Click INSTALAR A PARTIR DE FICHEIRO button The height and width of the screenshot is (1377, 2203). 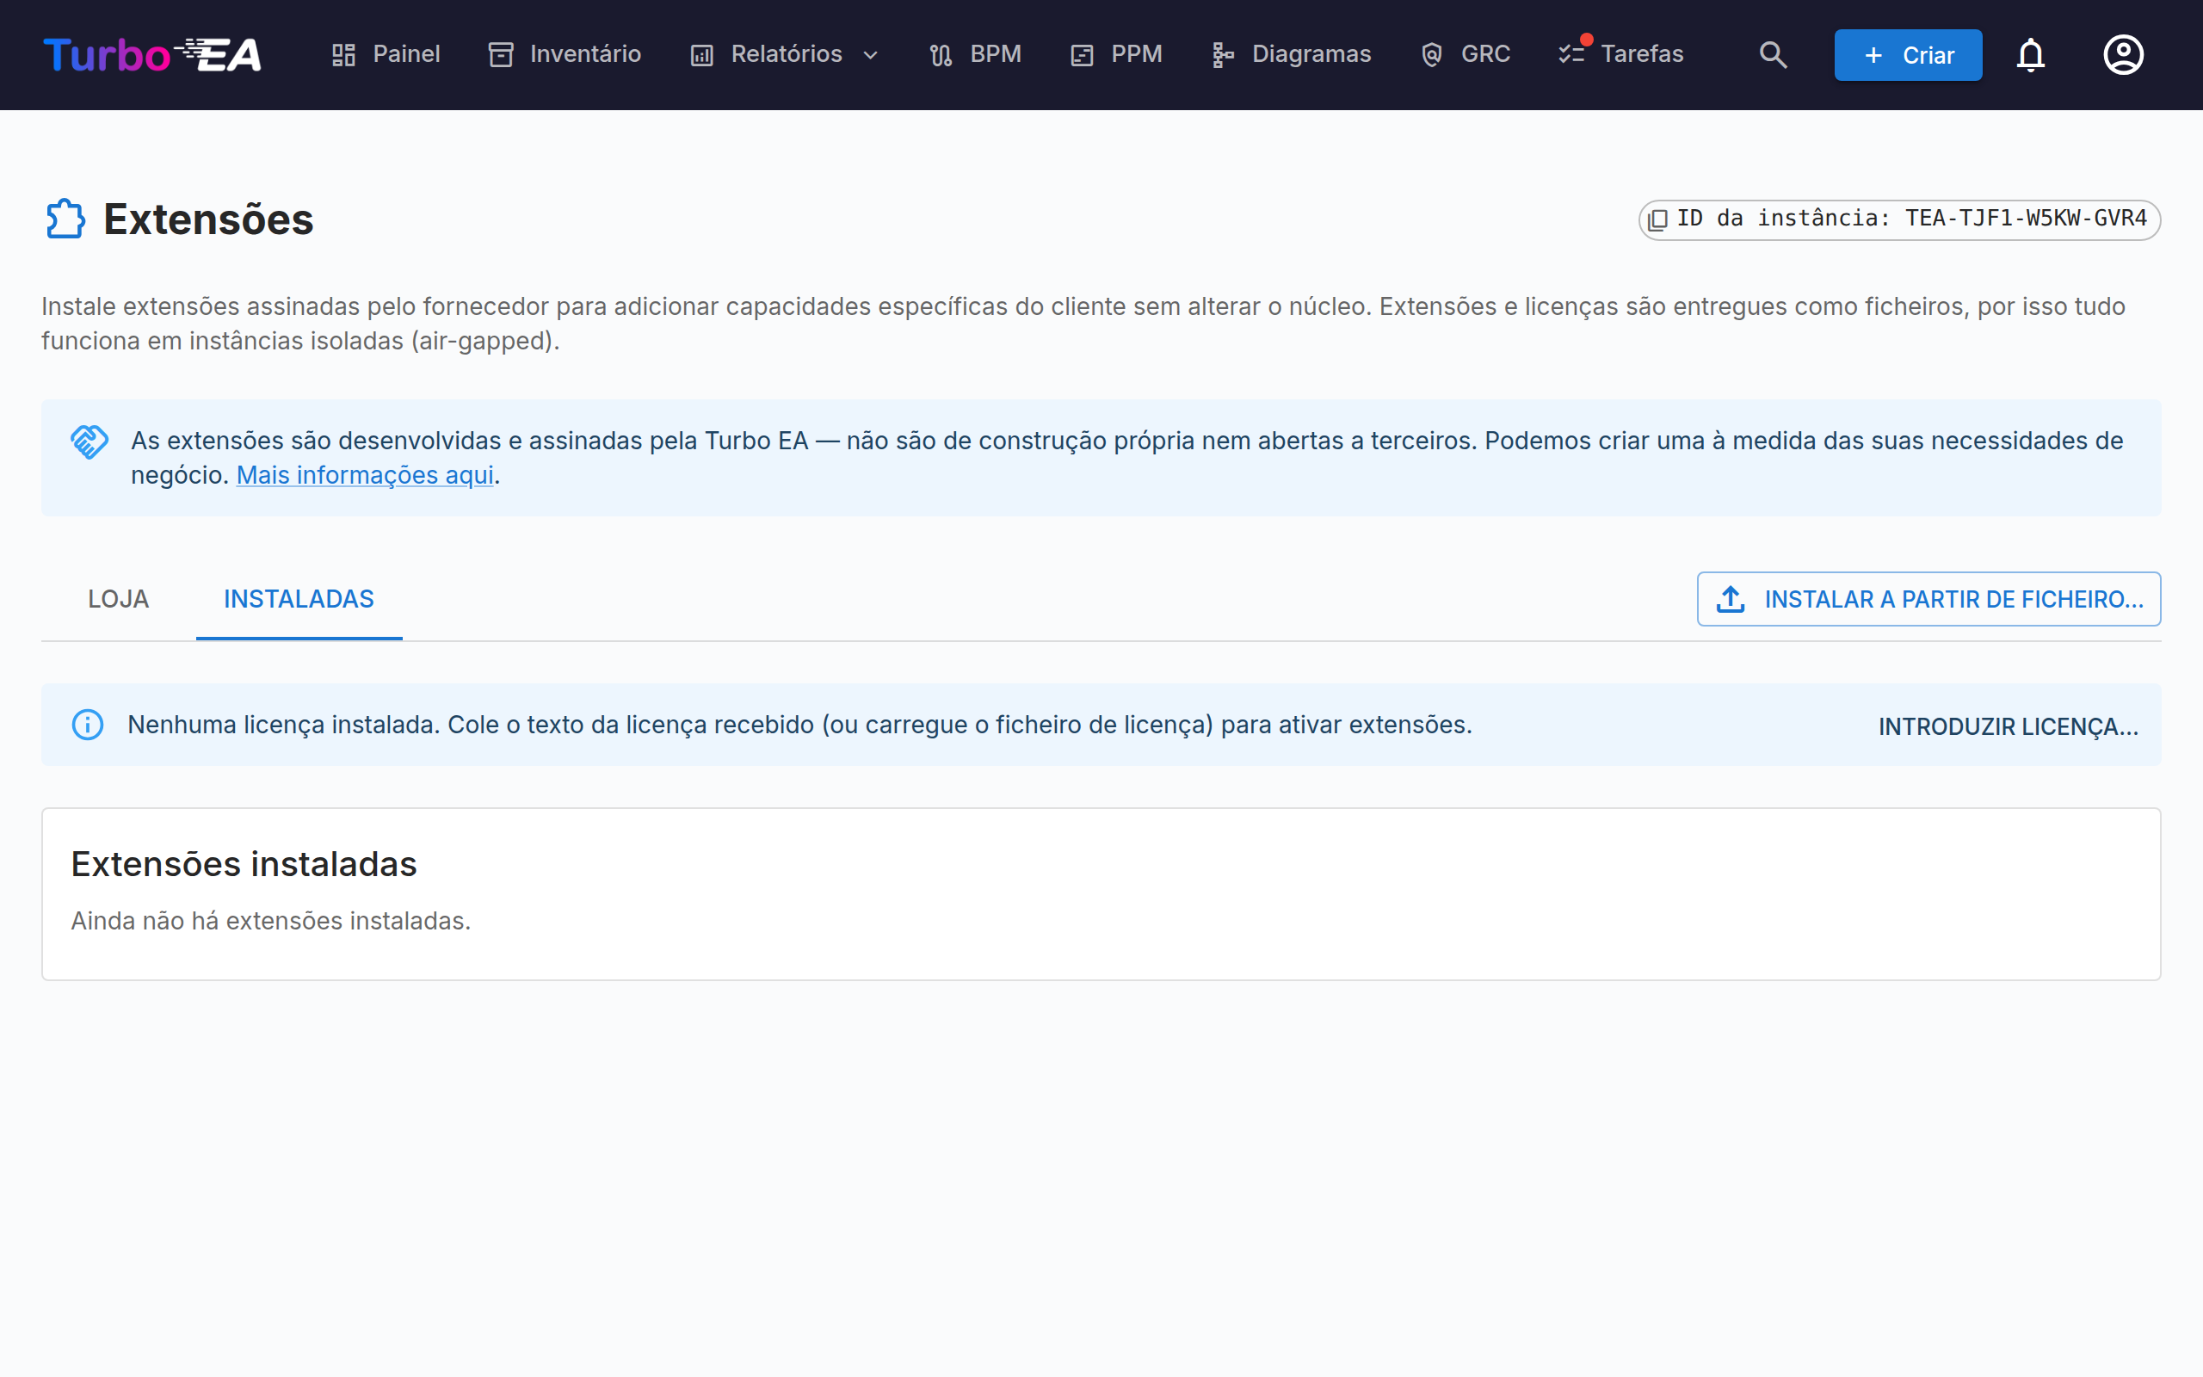1928,598
